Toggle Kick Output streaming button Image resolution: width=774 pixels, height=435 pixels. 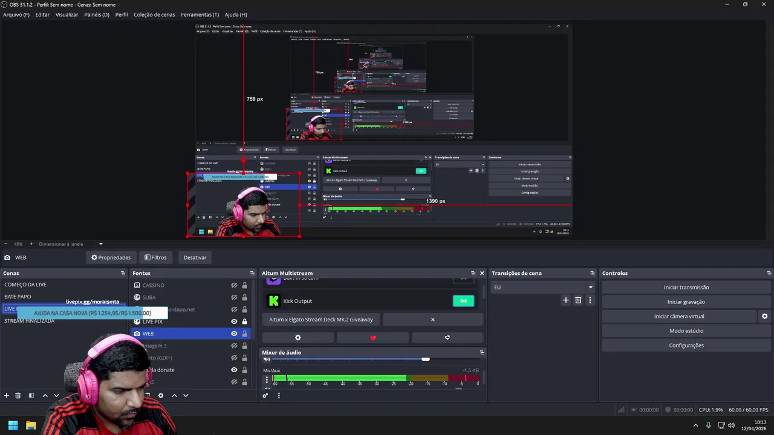[463, 301]
